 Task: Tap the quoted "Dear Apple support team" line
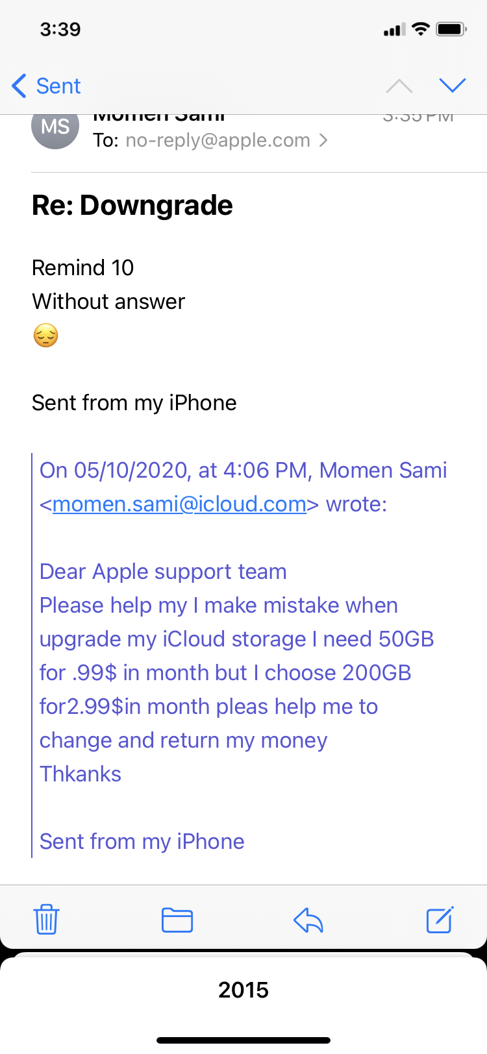pos(163,572)
